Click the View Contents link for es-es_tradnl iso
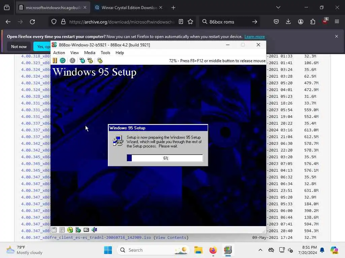The height and width of the screenshot is (258, 345). coord(171,238)
